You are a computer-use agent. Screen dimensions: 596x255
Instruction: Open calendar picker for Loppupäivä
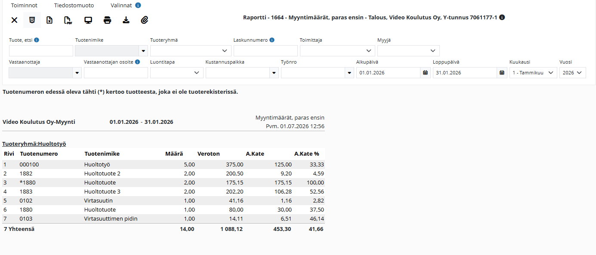click(x=502, y=73)
